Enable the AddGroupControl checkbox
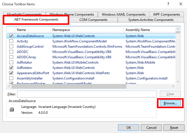The width and height of the screenshot is (187, 133). coord(11,46)
